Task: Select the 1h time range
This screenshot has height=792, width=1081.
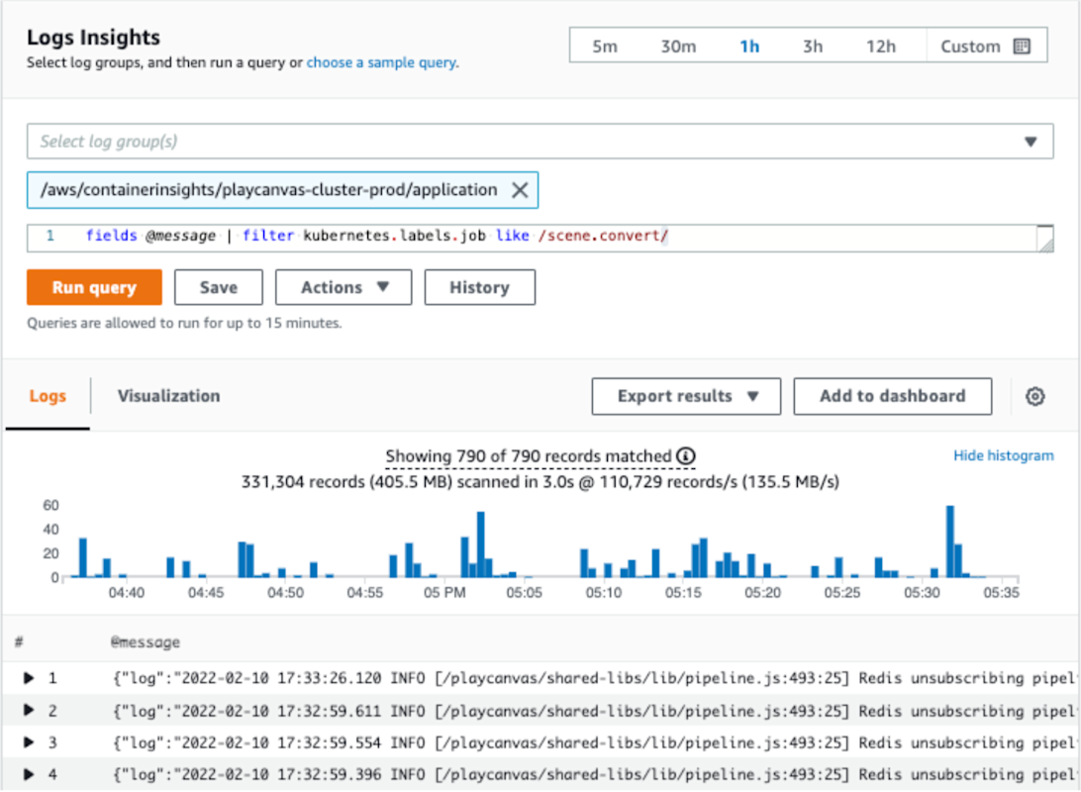Action: [749, 47]
